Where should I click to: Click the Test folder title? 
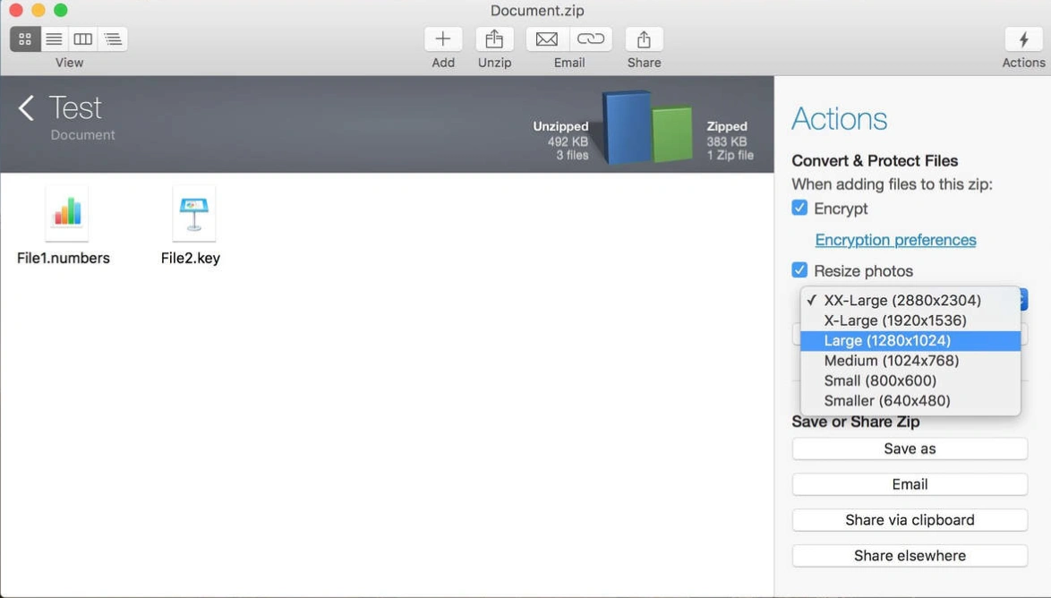(x=75, y=107)
